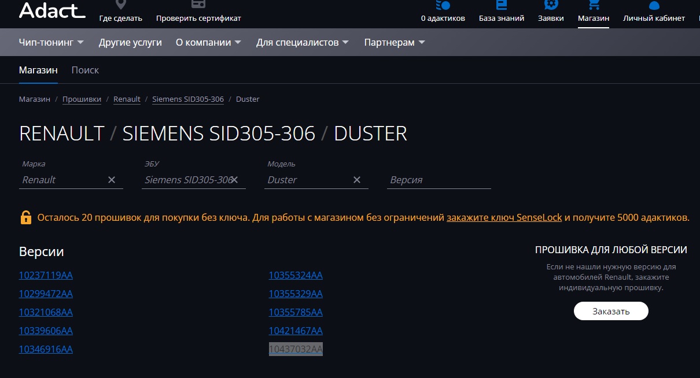Image resolution: width=700 pixels, height=378 pixels.
Task: Click 'Личный кабинет' text label
Action: (654, 18)
